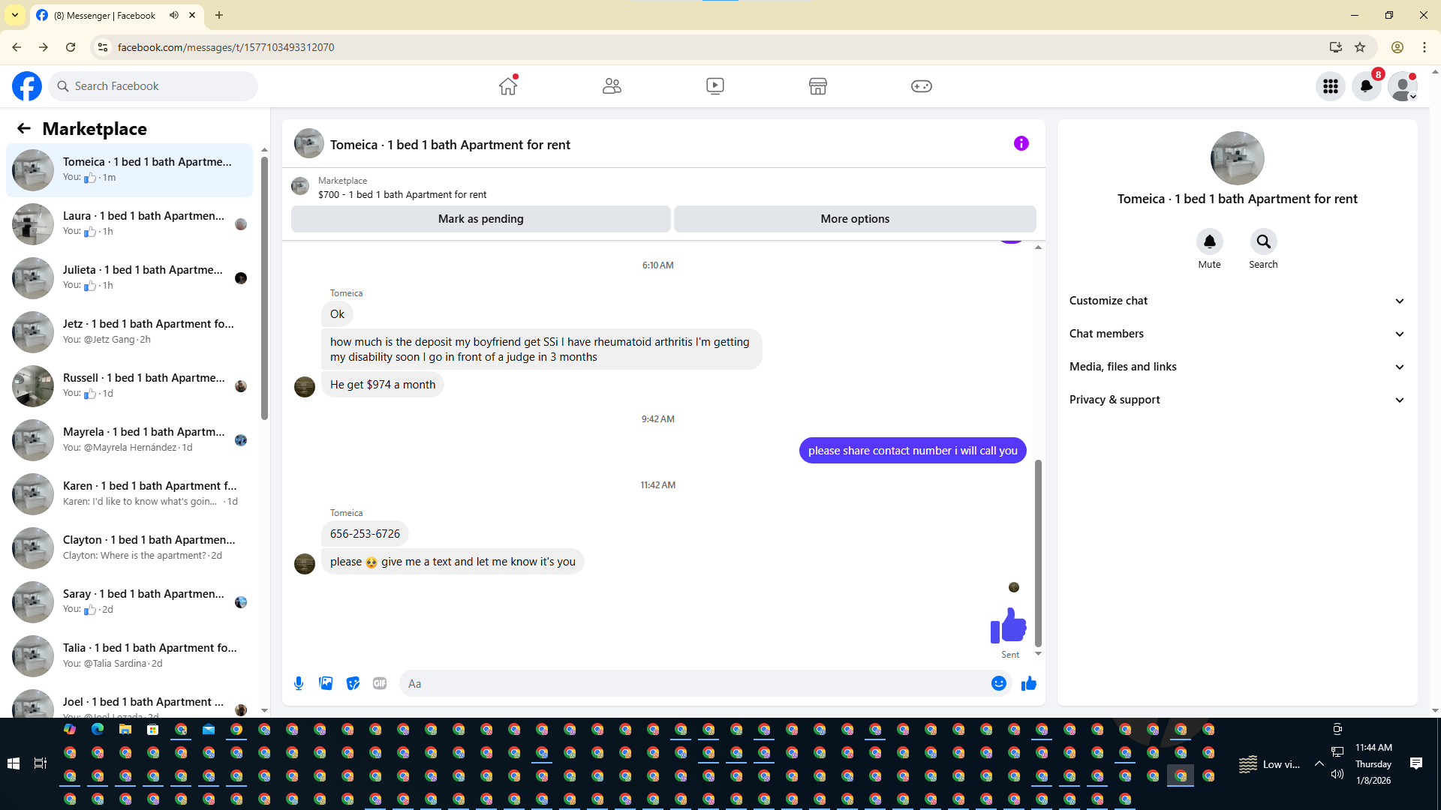Open the notifications bell

pos(1367,86)
